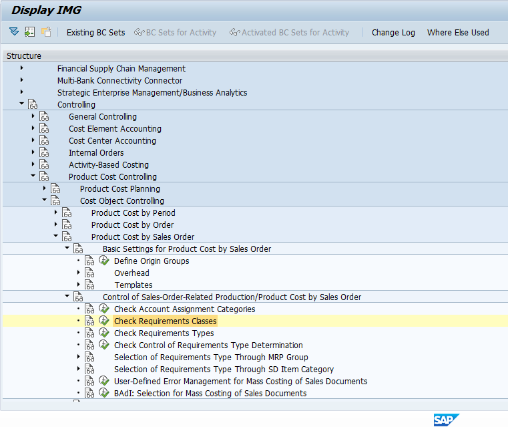Click the release notes toolbar icon
The image size is (508, 427).
click(46, 32)
